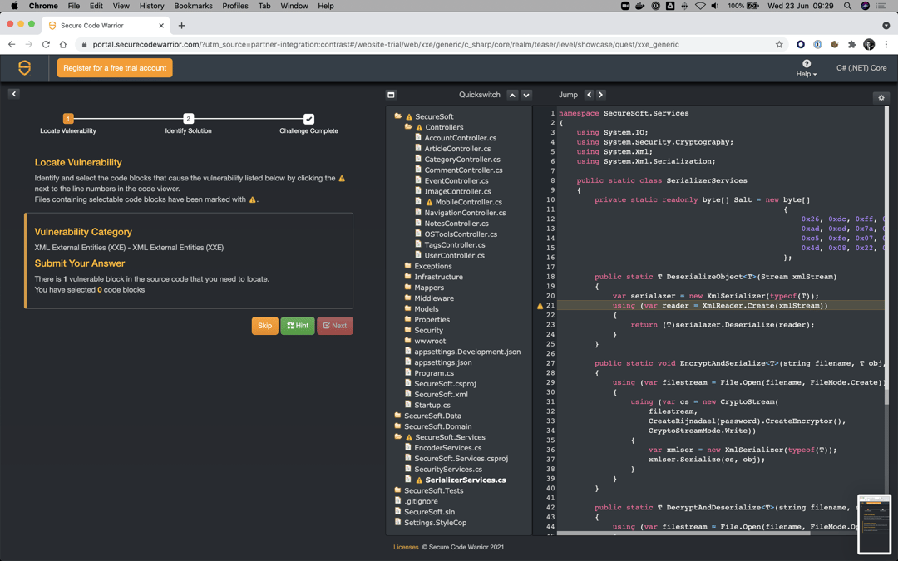
Task: Open the code viewer settings gear
Action: pos(881,98)
